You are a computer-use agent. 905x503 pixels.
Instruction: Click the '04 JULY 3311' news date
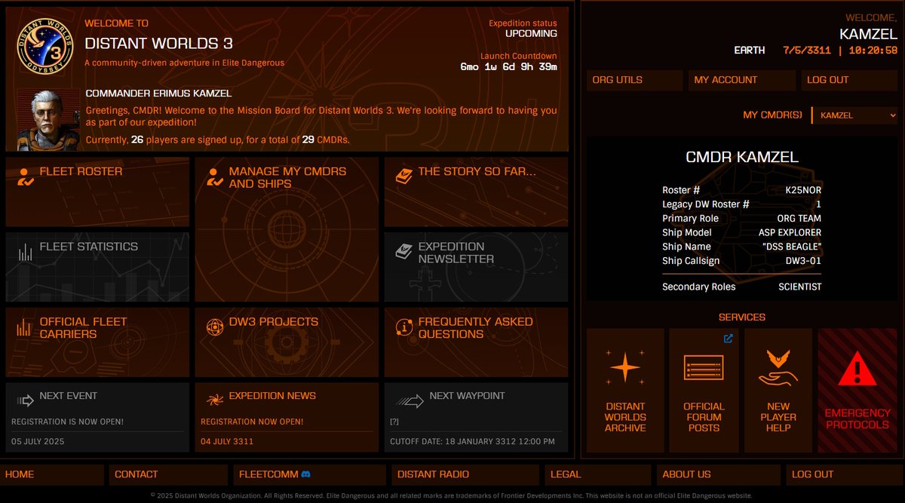point(227,441)
